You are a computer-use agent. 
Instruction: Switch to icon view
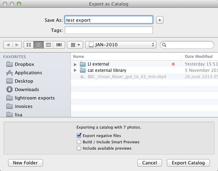coord(29,45)
